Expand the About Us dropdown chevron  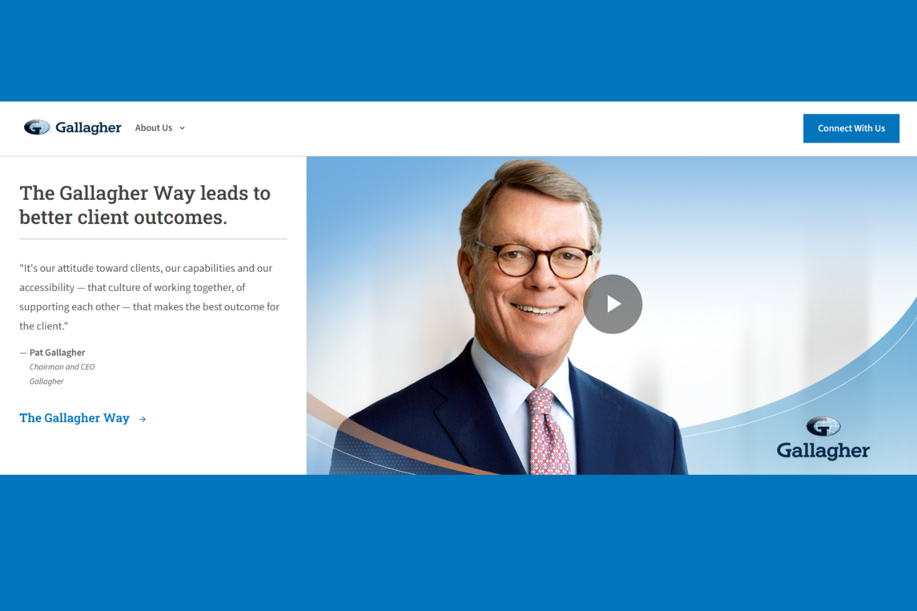click(x=182, y=128)
